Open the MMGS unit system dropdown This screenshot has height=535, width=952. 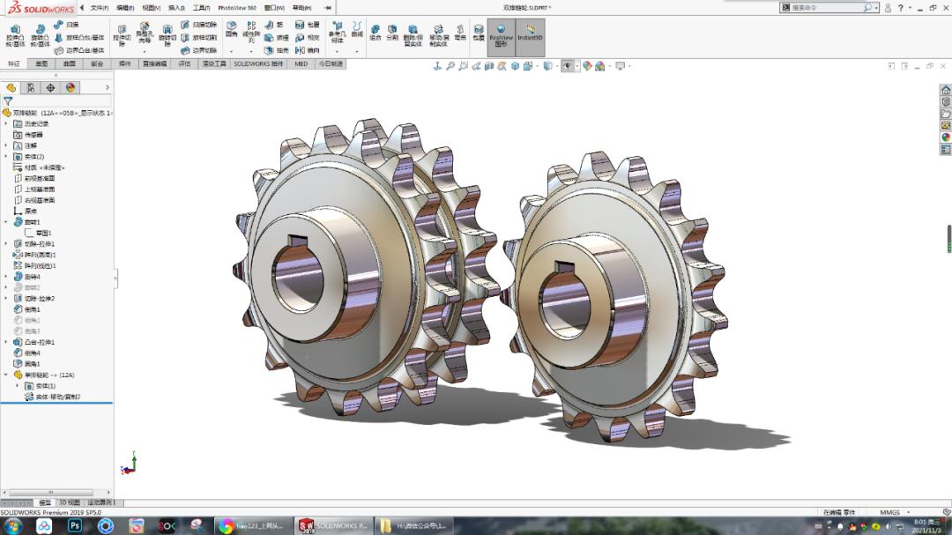(x=890, y=511)
